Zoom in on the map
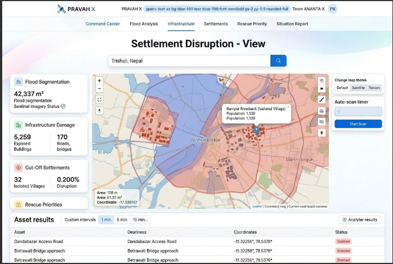 (x=99, y=81)
